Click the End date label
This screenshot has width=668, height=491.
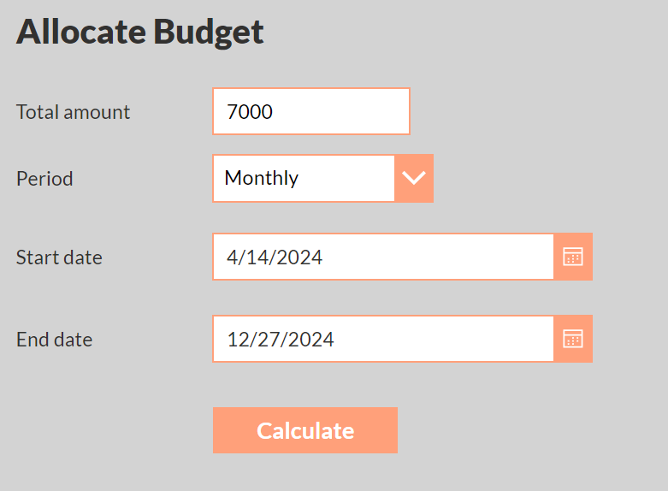(x=54, y=340)
